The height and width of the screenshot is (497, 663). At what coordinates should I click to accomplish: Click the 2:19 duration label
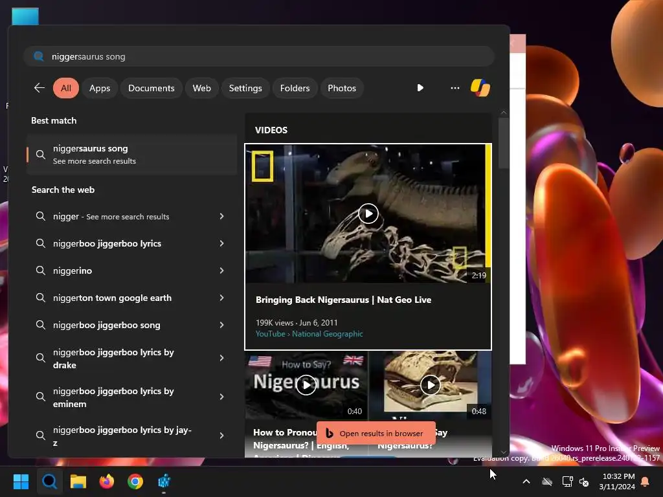[478, 275]
